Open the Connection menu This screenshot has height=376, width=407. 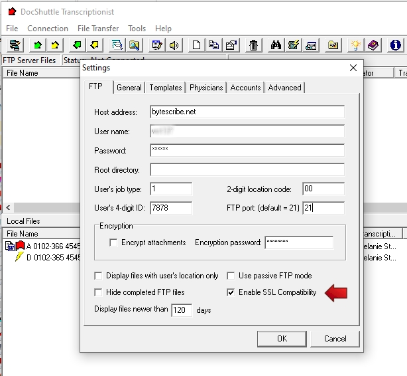(x=48, y=29)
